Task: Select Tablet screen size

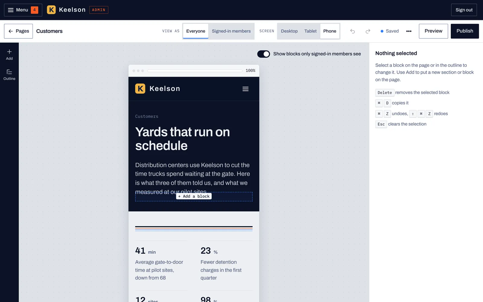Action: [x=310, y=31]
